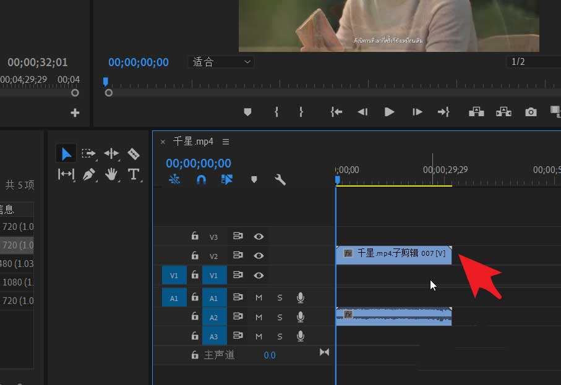The image size is (561, 385).
Task: Select the Razor tool
Action: pos(134,153)
